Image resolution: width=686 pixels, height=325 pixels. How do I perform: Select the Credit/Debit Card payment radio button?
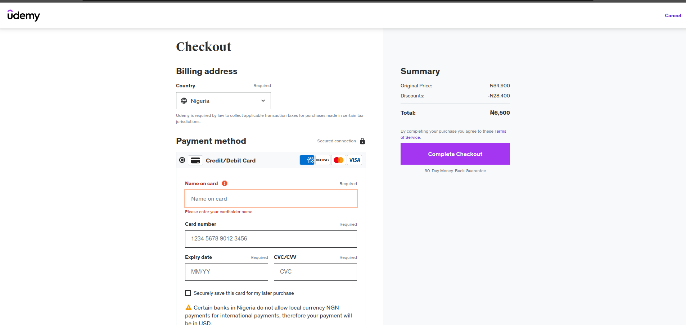[182, 160]
